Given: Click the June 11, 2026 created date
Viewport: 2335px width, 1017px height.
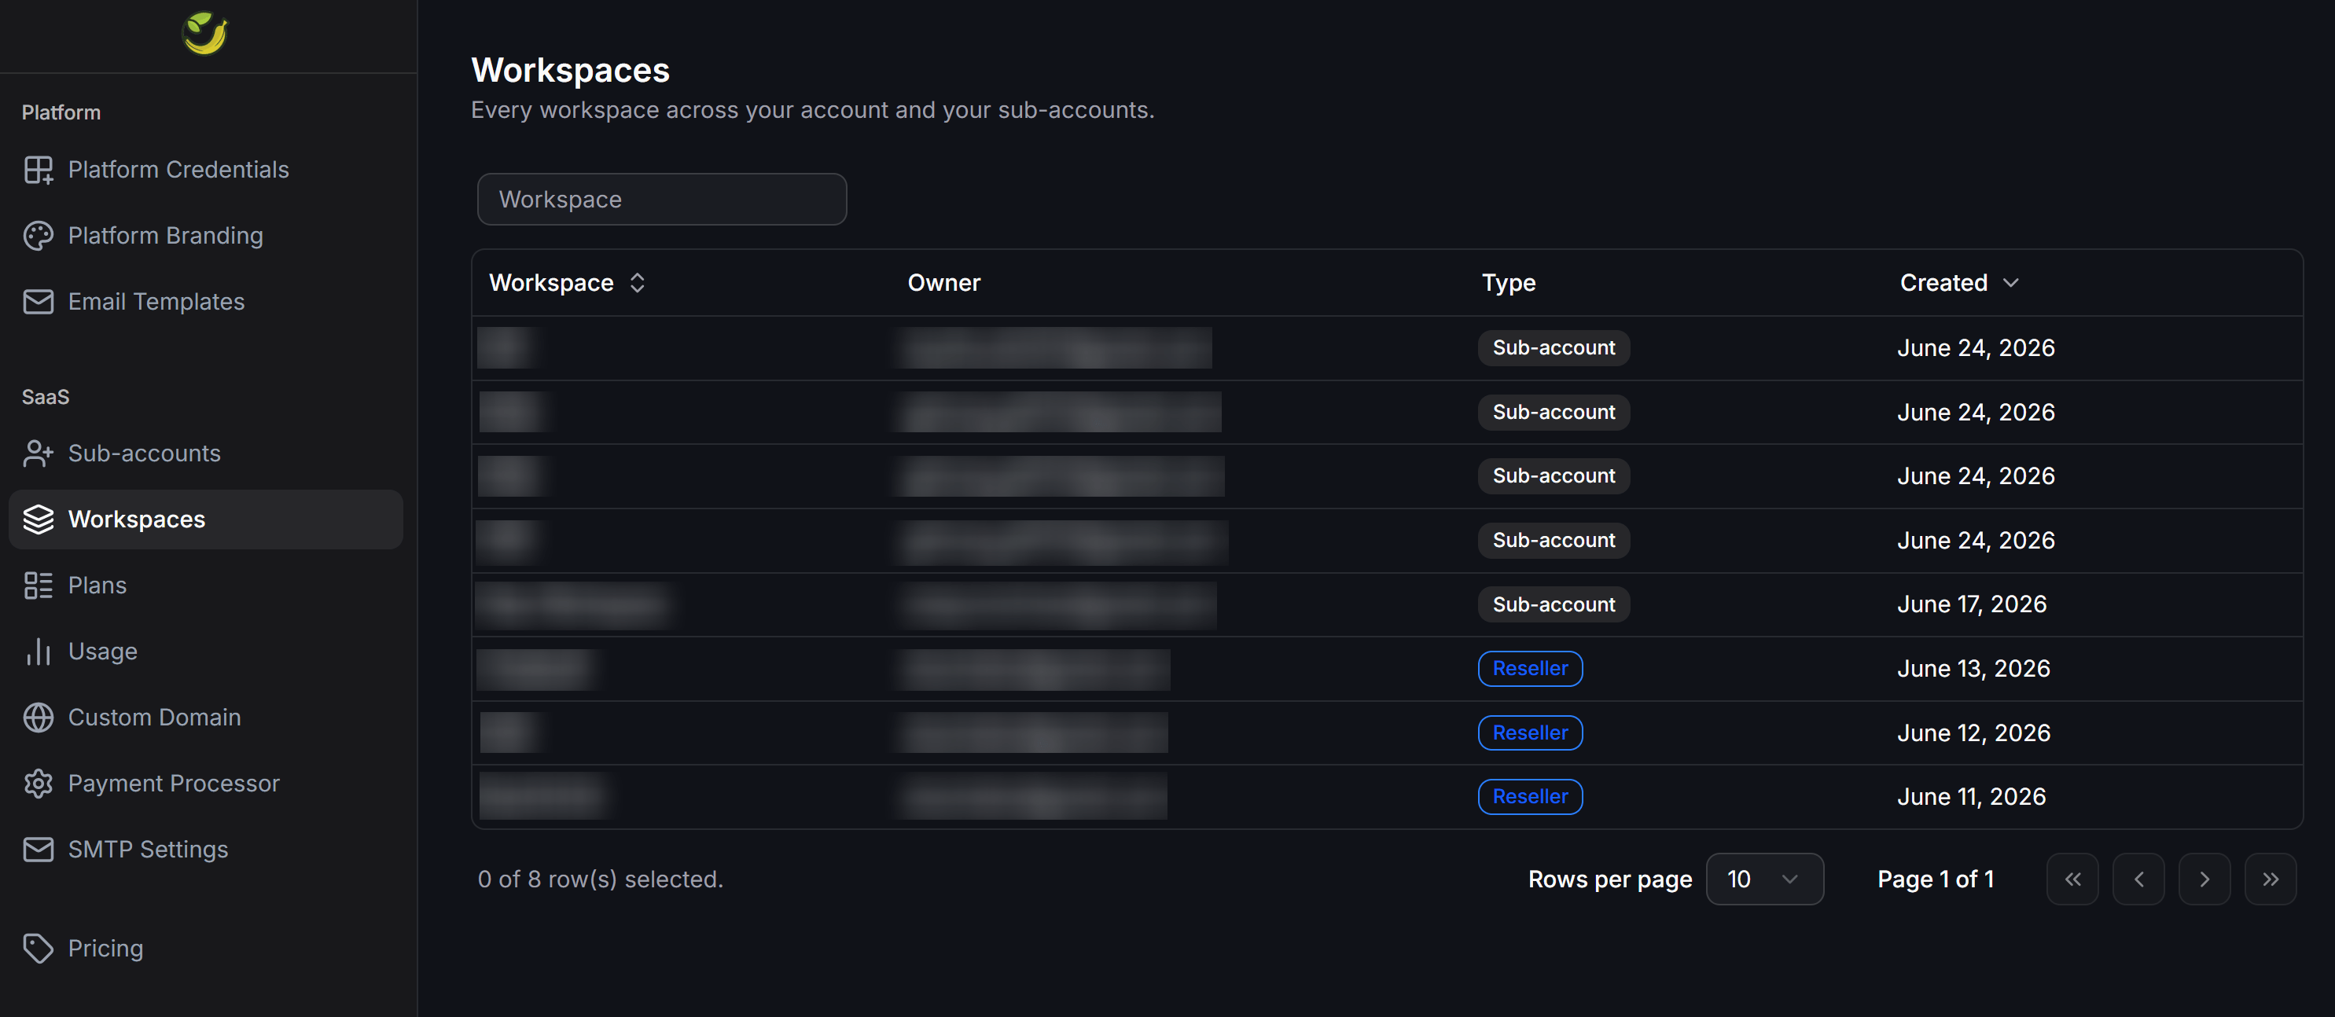Looking at the screenshot, I should [1972, 797].
